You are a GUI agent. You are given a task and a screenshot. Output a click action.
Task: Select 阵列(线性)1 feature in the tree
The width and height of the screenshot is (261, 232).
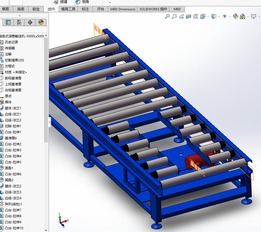point(13,204)
